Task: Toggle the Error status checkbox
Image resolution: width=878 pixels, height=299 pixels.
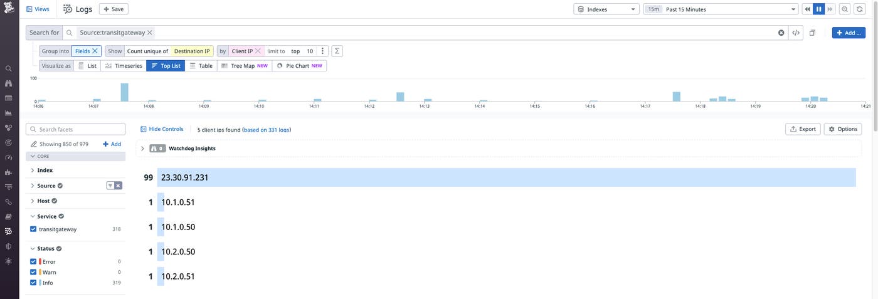Action: [33, 261]
